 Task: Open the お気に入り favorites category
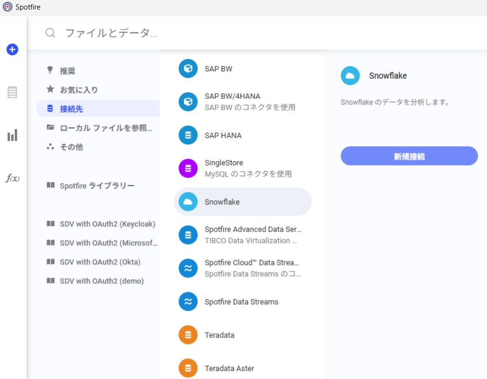pos(98,89)
